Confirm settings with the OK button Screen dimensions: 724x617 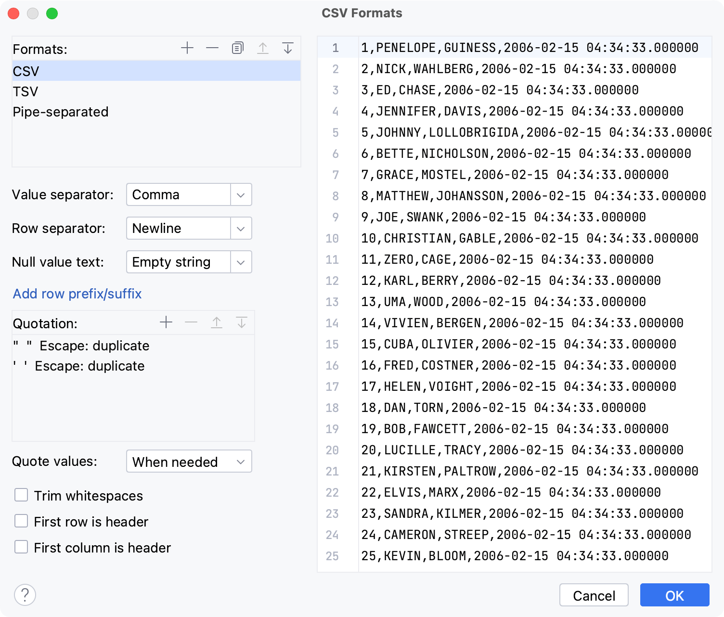(674, 595)
